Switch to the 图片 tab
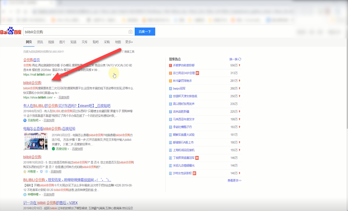This screenshot has height=211, width=348. click(62, 42)
